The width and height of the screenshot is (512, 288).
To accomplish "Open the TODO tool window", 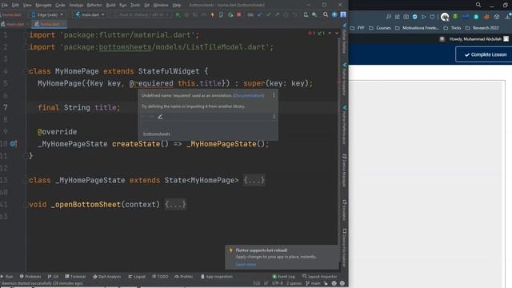I will (160, 277).
